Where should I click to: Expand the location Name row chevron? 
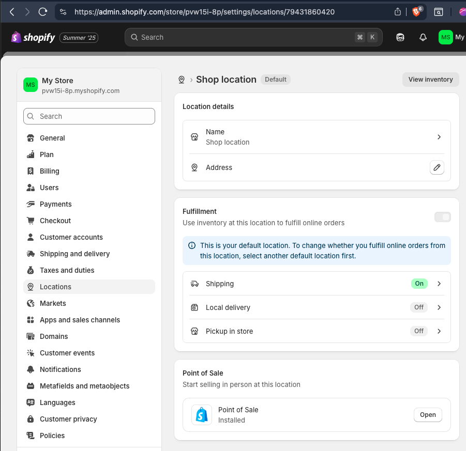[439, 137]
